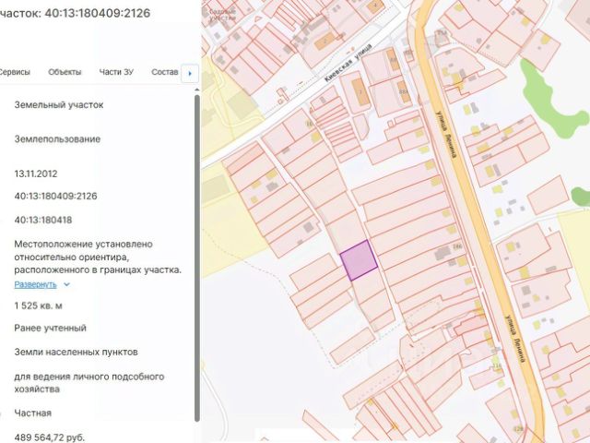Open the Состав tab
Viewport: 590px width, 443px height.
164,72
